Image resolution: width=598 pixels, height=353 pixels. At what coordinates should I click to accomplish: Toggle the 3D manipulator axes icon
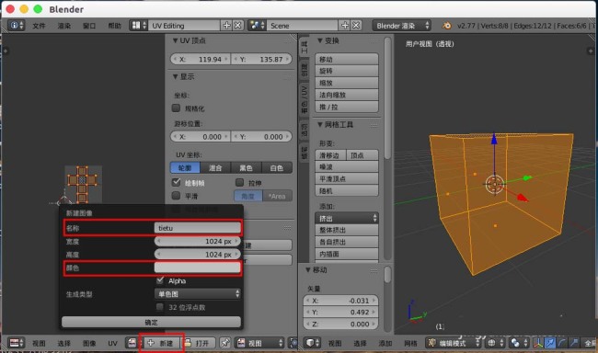point(538,343)
